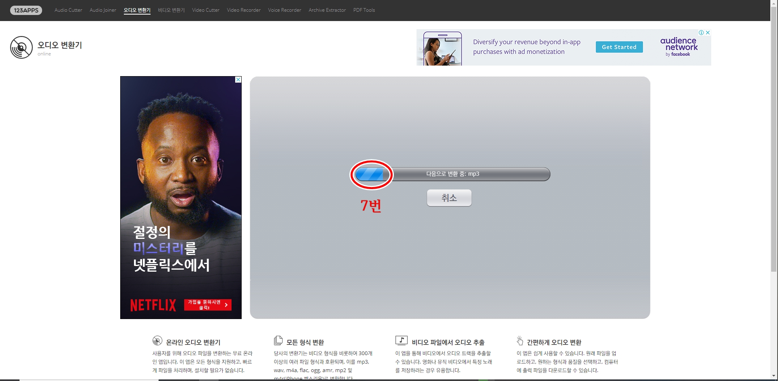Screen dimensions: 778x381
Task: Click the 모든 형식 변환 heading
Action: pos(305,342)
